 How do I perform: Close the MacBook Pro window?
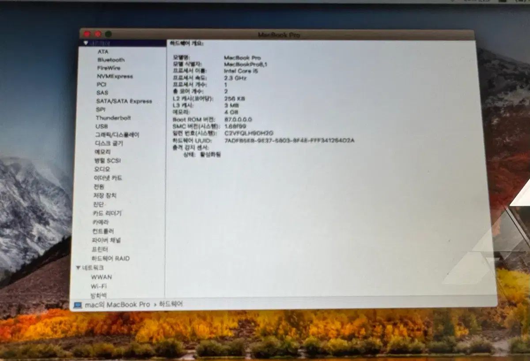click(x=87, y=34)
